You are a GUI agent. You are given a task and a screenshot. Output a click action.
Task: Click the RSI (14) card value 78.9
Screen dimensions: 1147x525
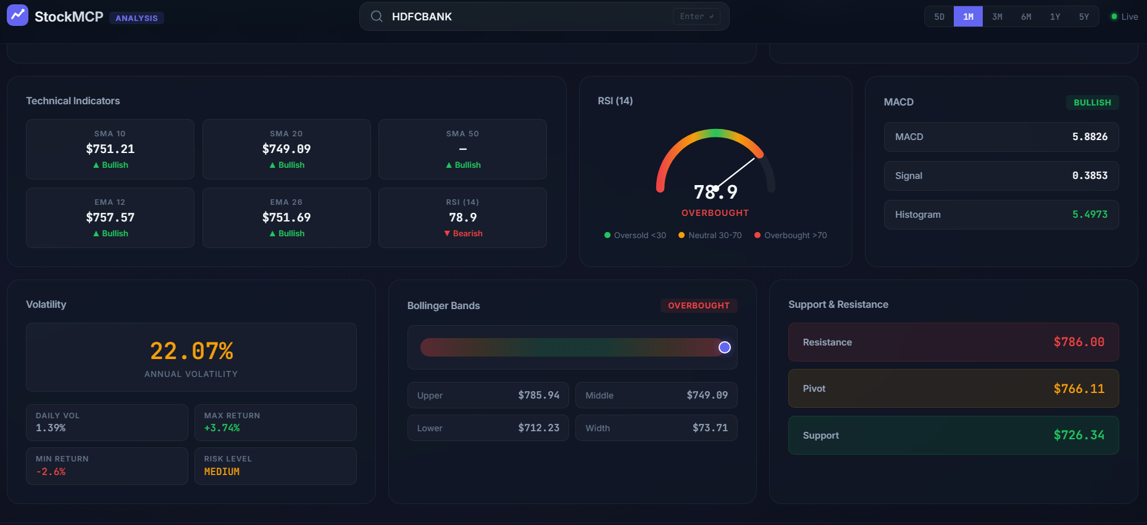coord(462,217)
